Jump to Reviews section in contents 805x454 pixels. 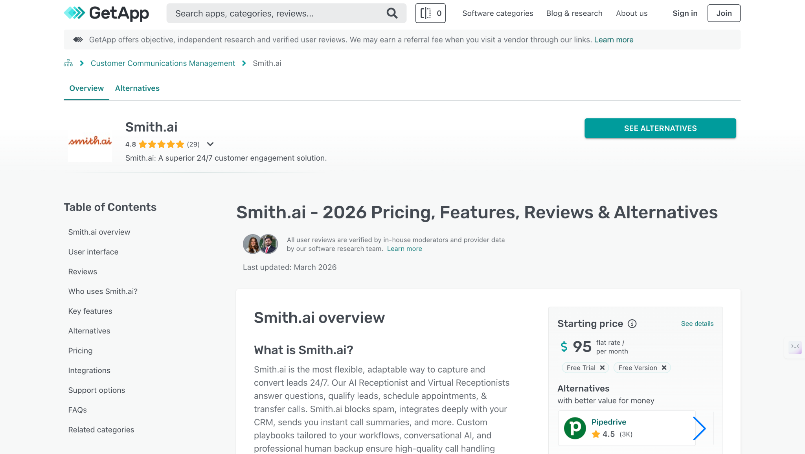coord(83,272)
